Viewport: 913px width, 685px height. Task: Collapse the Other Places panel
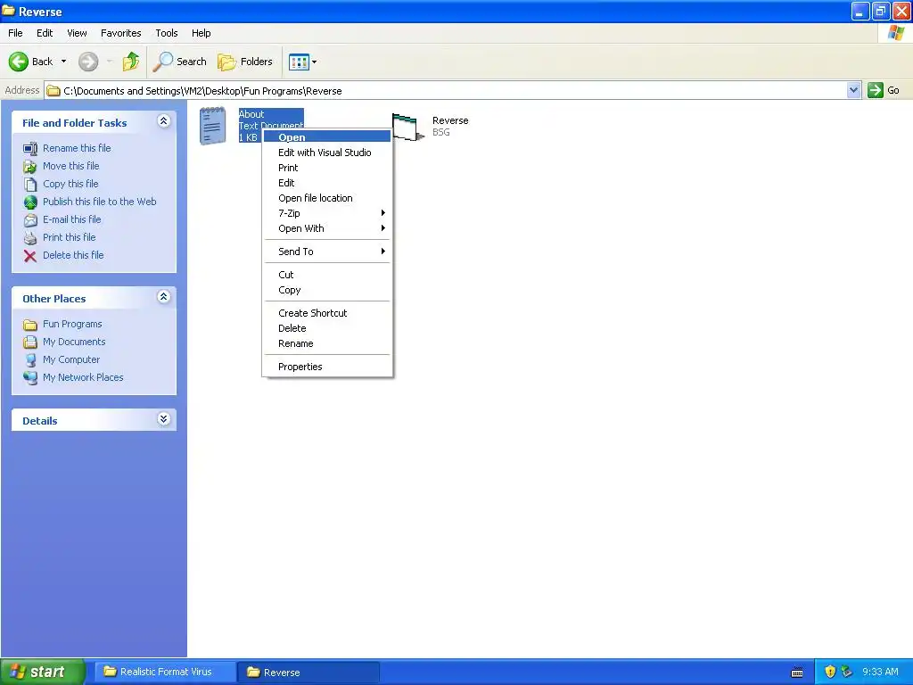click(x=164, y=297)
